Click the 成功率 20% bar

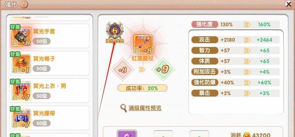(142, 88)
